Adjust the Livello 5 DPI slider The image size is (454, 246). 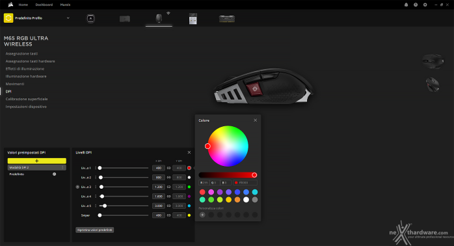[124, 206]
